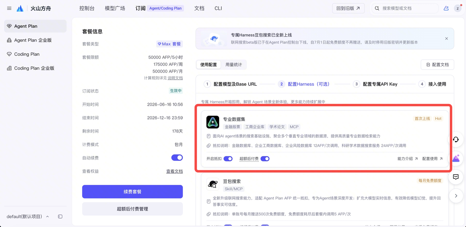Open Coding Plan in the sidebar

click(35, 54)
